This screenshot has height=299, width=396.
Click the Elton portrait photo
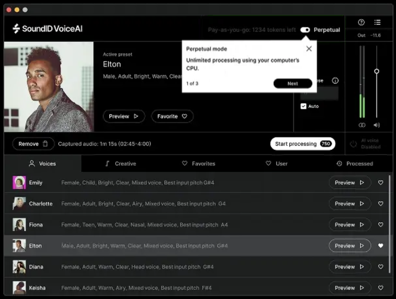[x=49, y=87]
